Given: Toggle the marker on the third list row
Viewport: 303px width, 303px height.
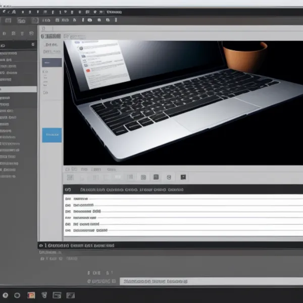Looking at the screenshot, I should [68, 212].
